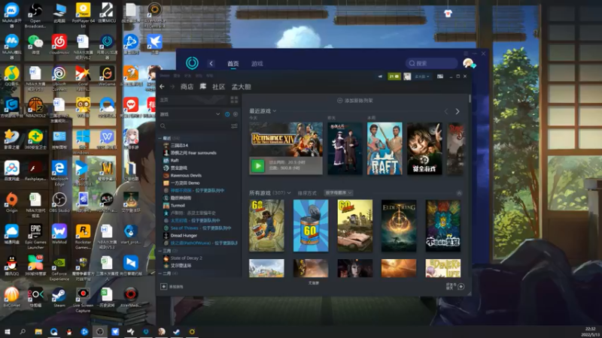Open File Explorer from the taskbar
Image resolution: width=602 pixels, height=338 pixels.
pos(38,331)
